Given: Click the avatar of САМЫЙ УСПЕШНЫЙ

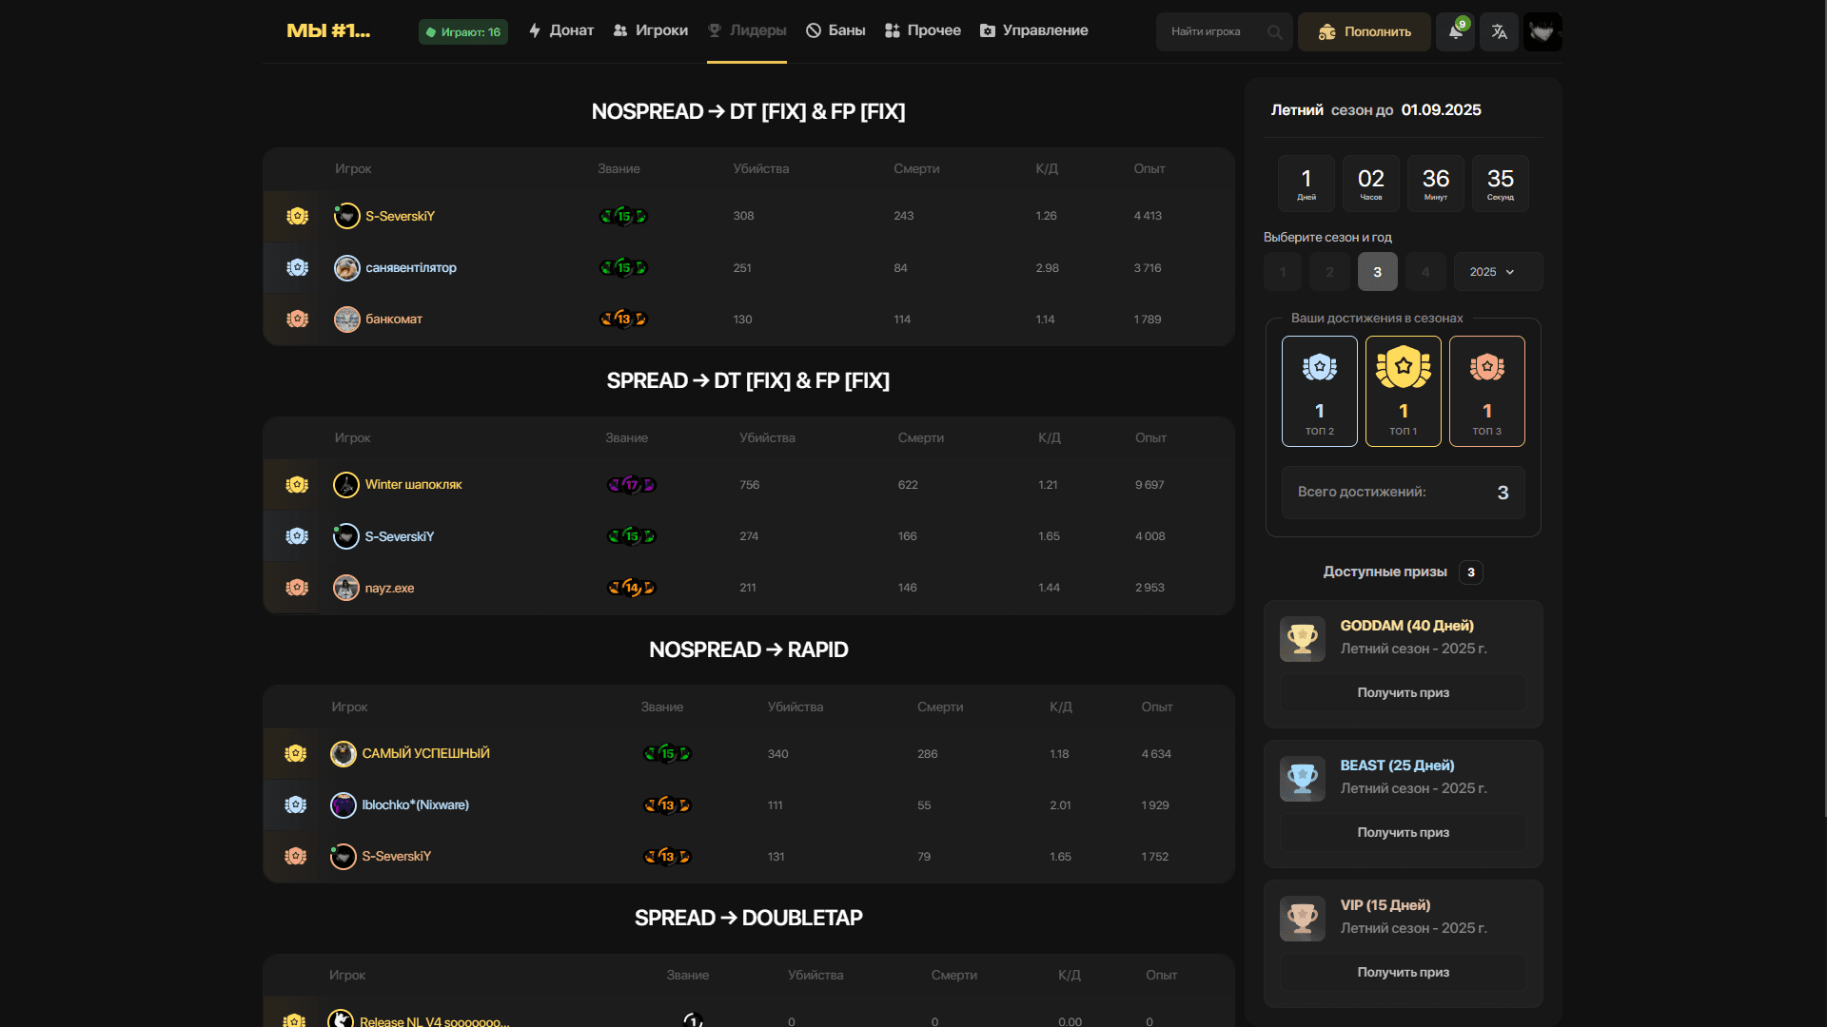Looking at the screenshot, I should 344,754.
